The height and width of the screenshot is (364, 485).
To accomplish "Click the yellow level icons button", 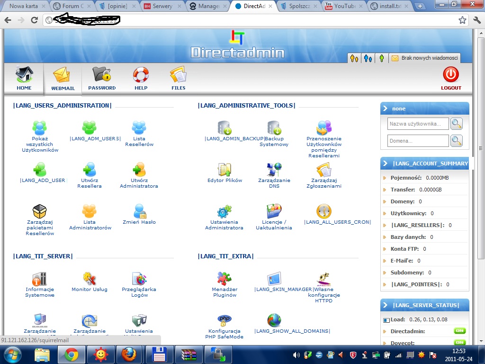I will 354,58.
